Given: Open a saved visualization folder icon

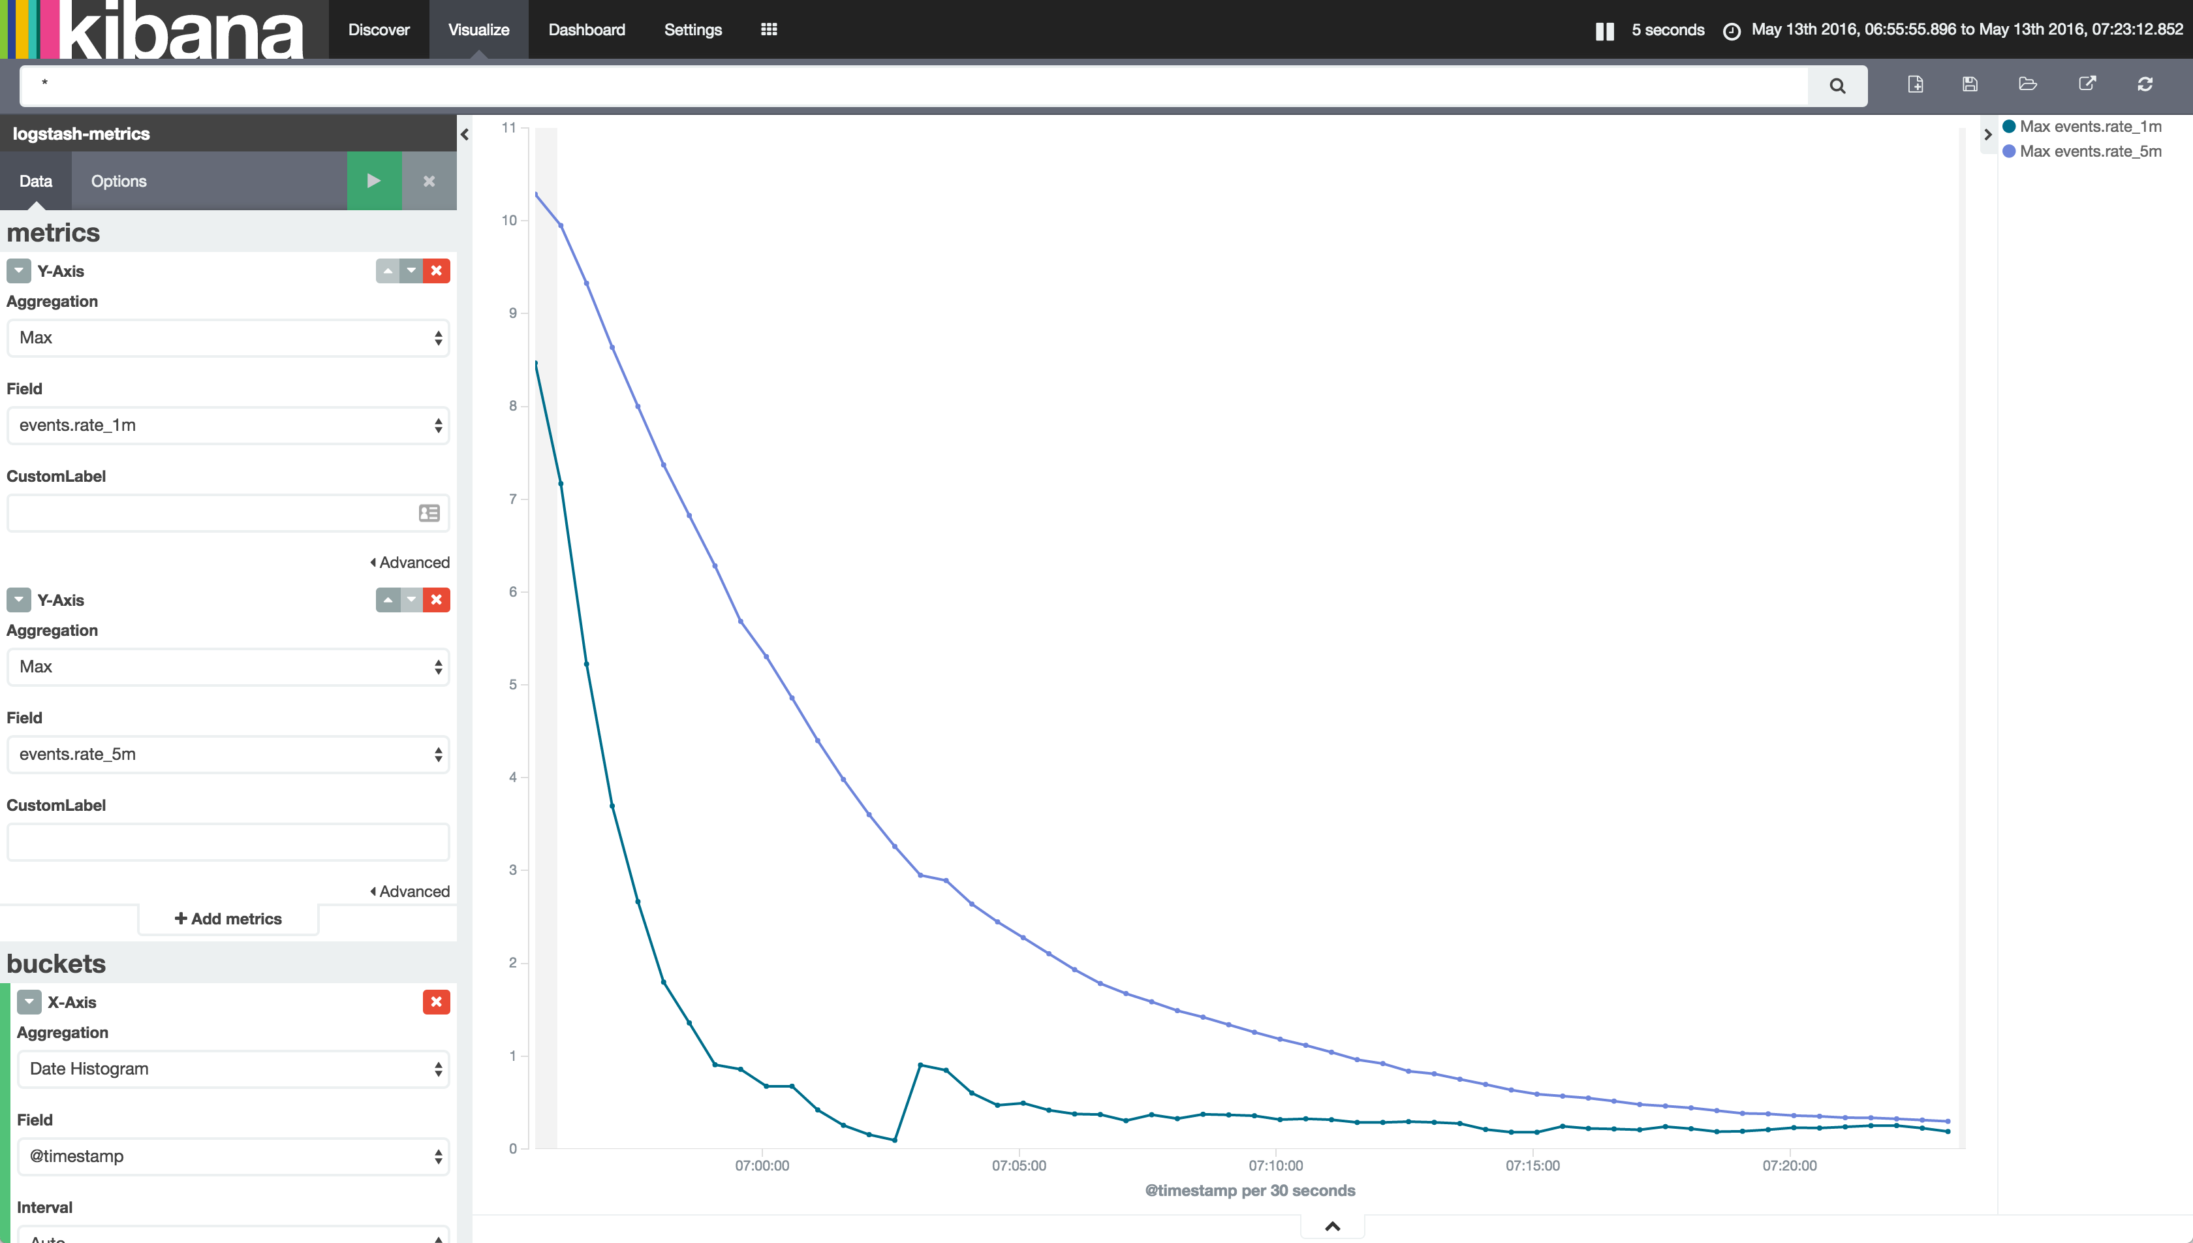Looking at the screenshot, I should (x=2027, y=84).
